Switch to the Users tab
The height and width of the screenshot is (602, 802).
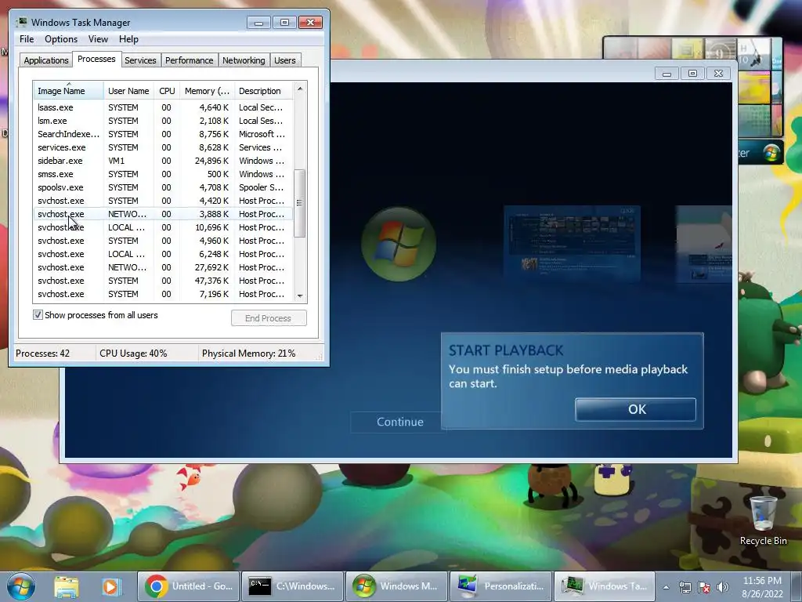(285, 60)
